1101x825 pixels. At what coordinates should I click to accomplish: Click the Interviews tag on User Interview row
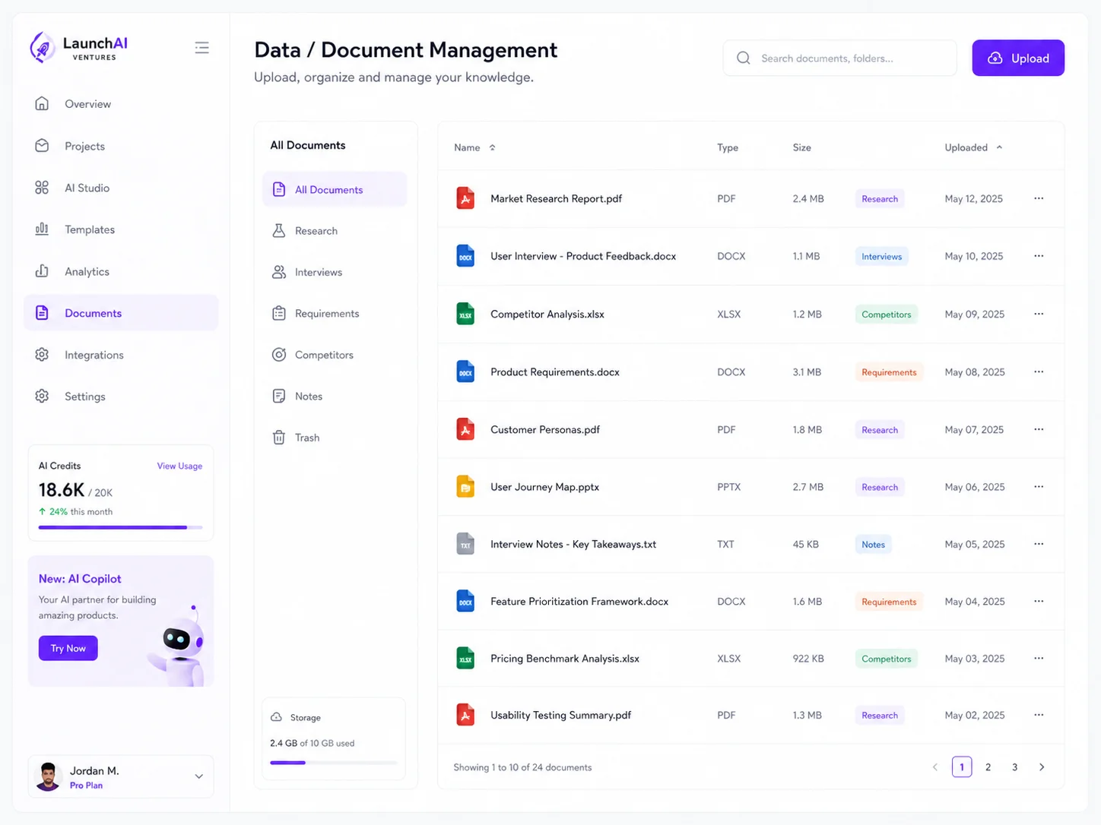click(882, 256)
